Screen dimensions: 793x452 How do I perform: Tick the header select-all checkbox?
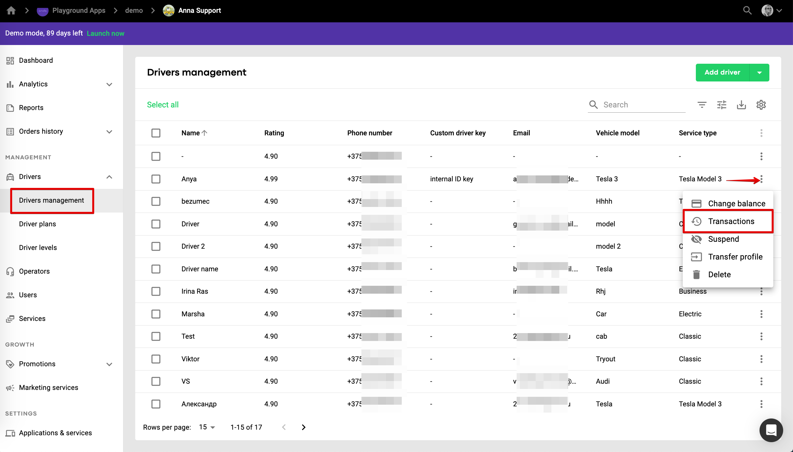[x=156, y=133]
